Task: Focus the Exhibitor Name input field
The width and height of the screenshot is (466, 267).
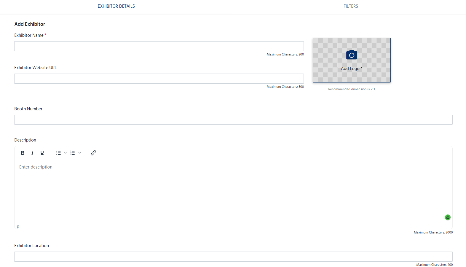Action: point(159,46)
